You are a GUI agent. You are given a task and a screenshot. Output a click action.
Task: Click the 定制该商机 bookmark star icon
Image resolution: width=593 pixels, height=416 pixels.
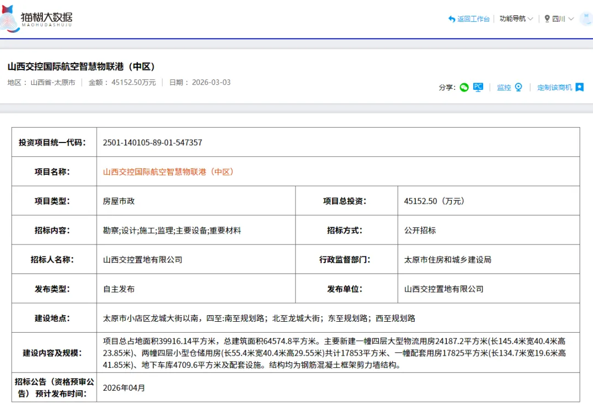(x=579, y=88)
